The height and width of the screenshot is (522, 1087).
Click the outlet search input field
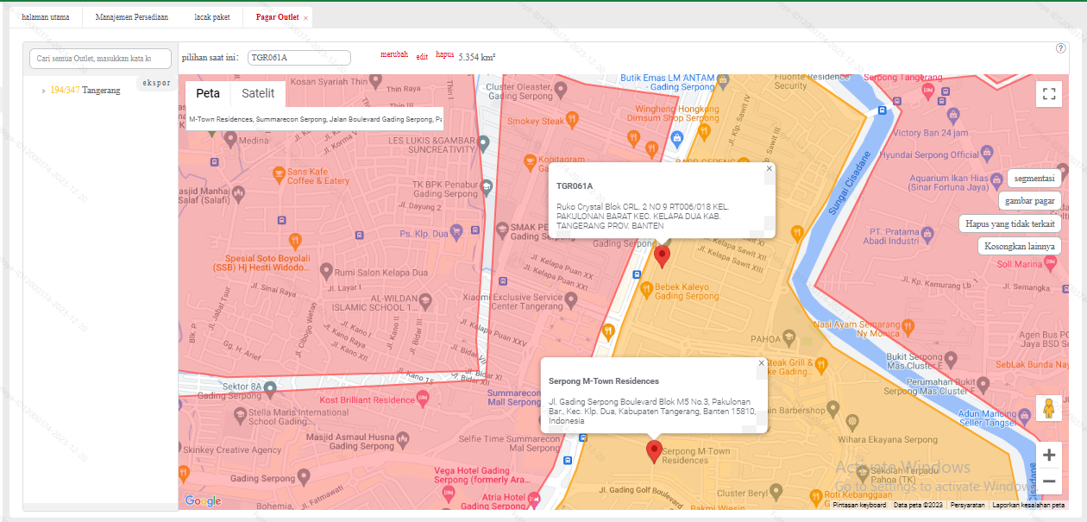tap(100, 58)
